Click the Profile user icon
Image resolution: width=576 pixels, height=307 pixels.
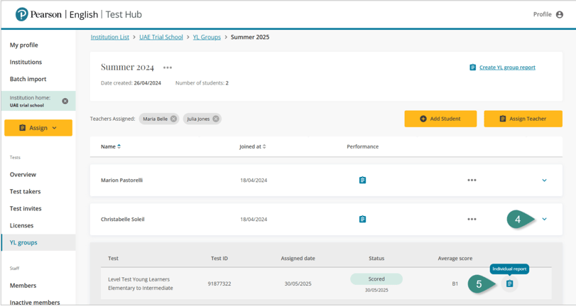tap(560, 14)
